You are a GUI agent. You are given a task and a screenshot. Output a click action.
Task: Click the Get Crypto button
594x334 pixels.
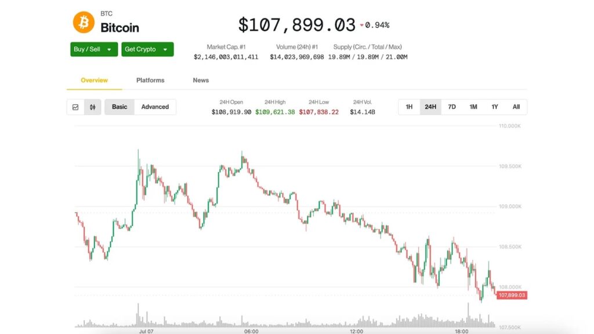point(147,49)
